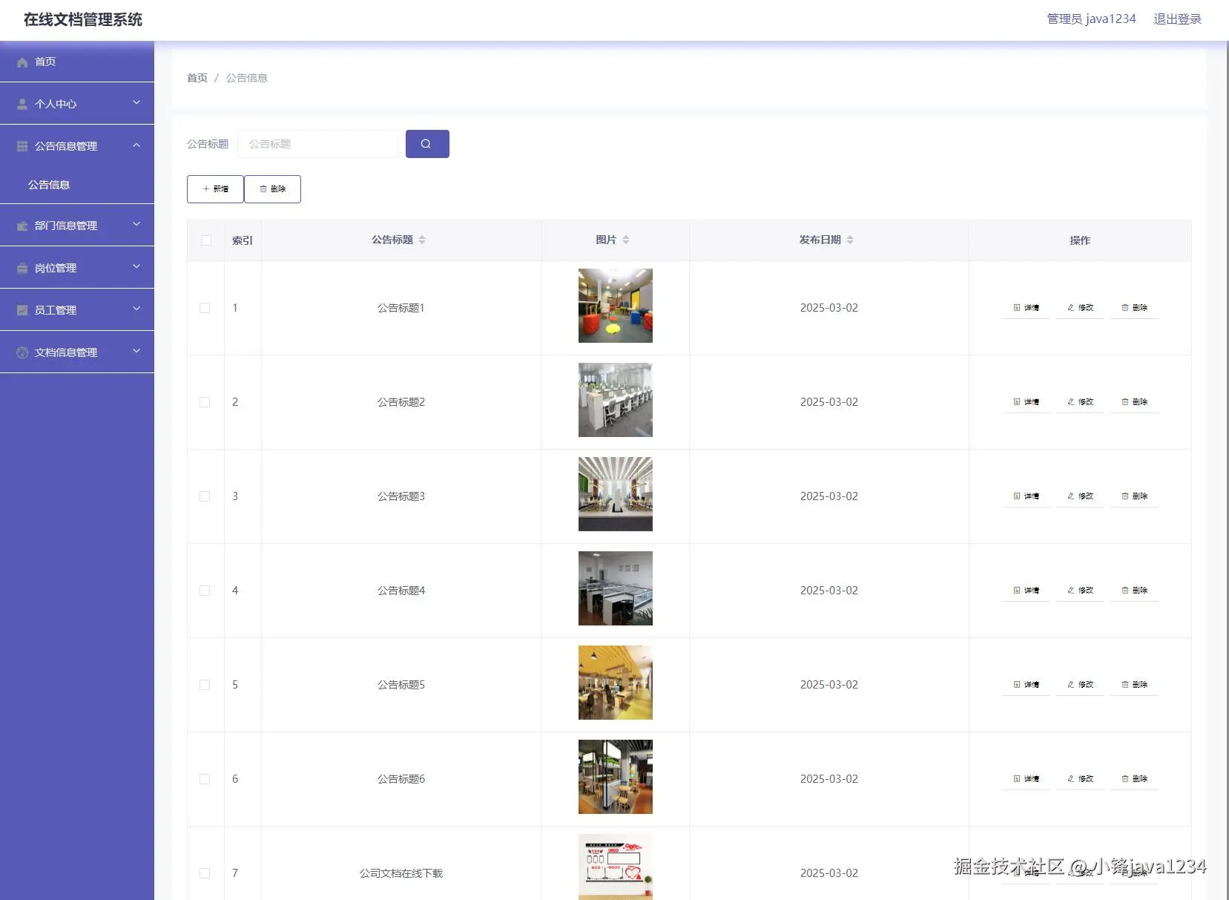
Task: Sort by 图片 column arrows
Action: click(626, 240)
